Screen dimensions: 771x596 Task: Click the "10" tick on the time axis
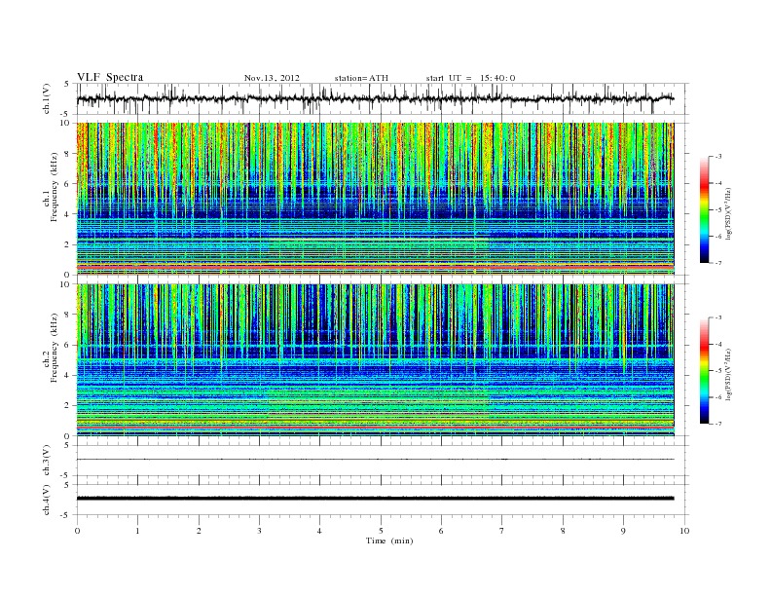pyautogui.click(x=684, y=531)
